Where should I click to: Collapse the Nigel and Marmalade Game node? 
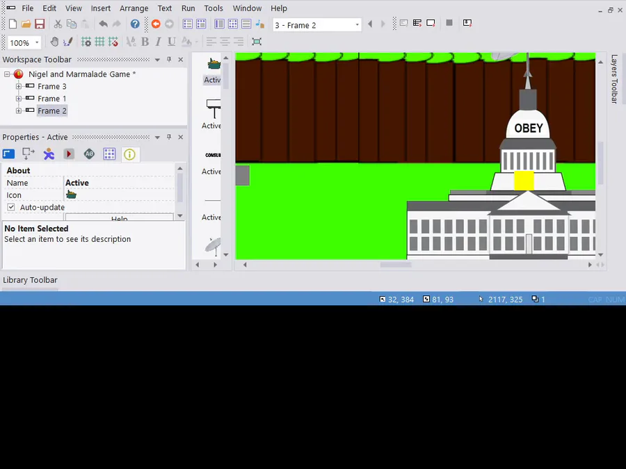(x=7, y=74)
